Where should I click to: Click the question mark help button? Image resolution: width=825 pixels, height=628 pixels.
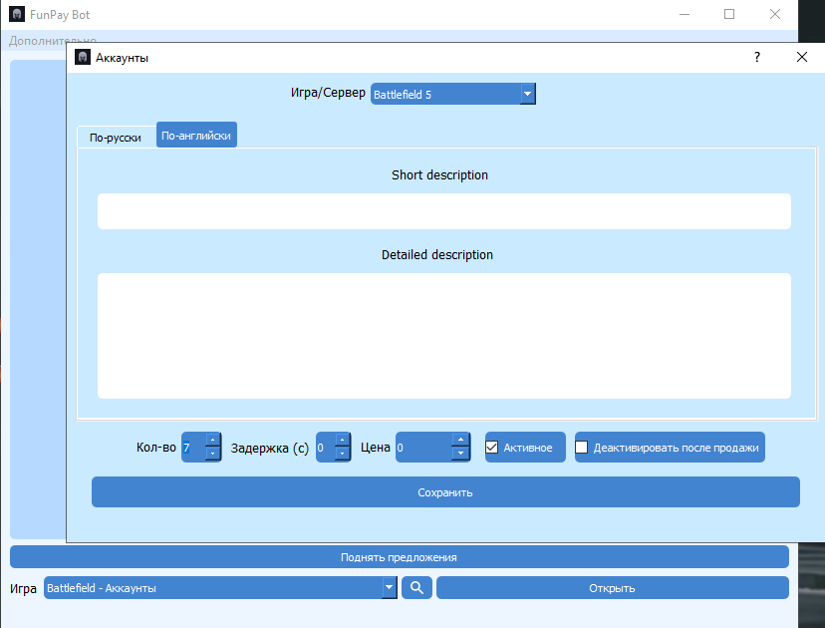point(756,57)
